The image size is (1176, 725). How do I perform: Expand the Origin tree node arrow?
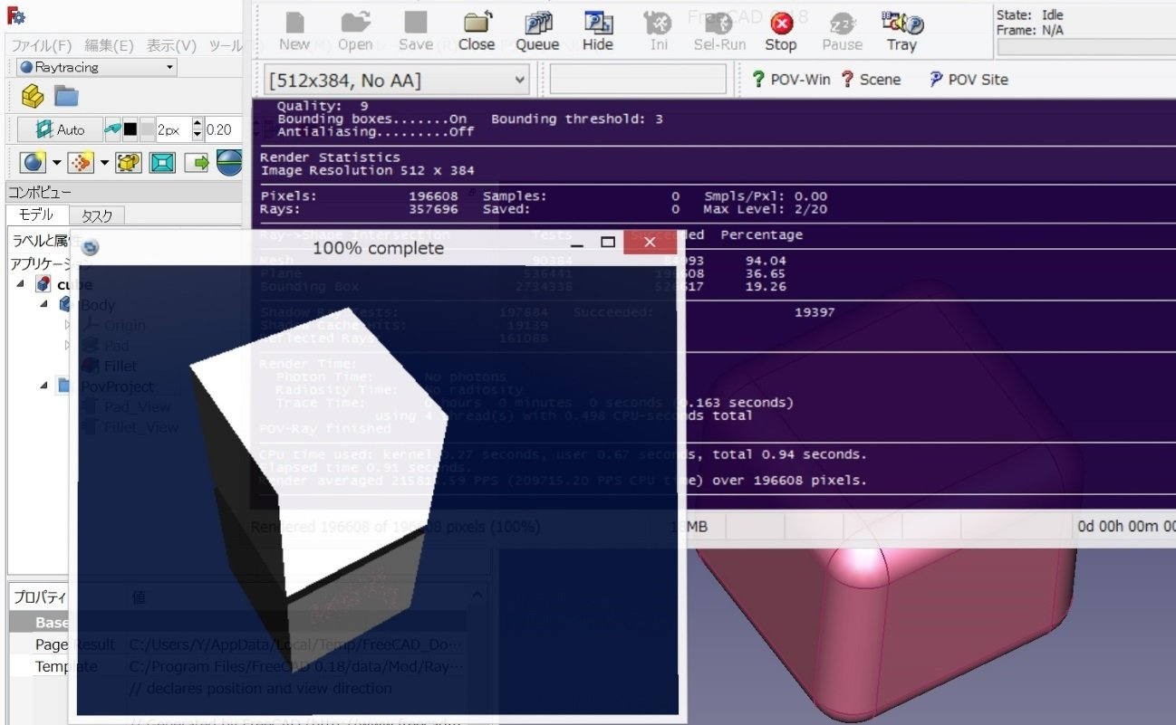pos(66,325)
